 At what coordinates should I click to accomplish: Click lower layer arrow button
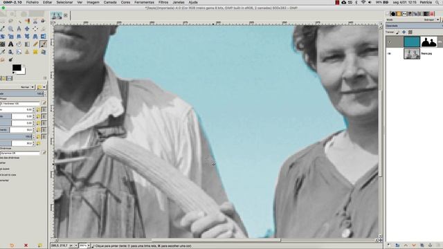pyautogui.click(x=414, y=246)
